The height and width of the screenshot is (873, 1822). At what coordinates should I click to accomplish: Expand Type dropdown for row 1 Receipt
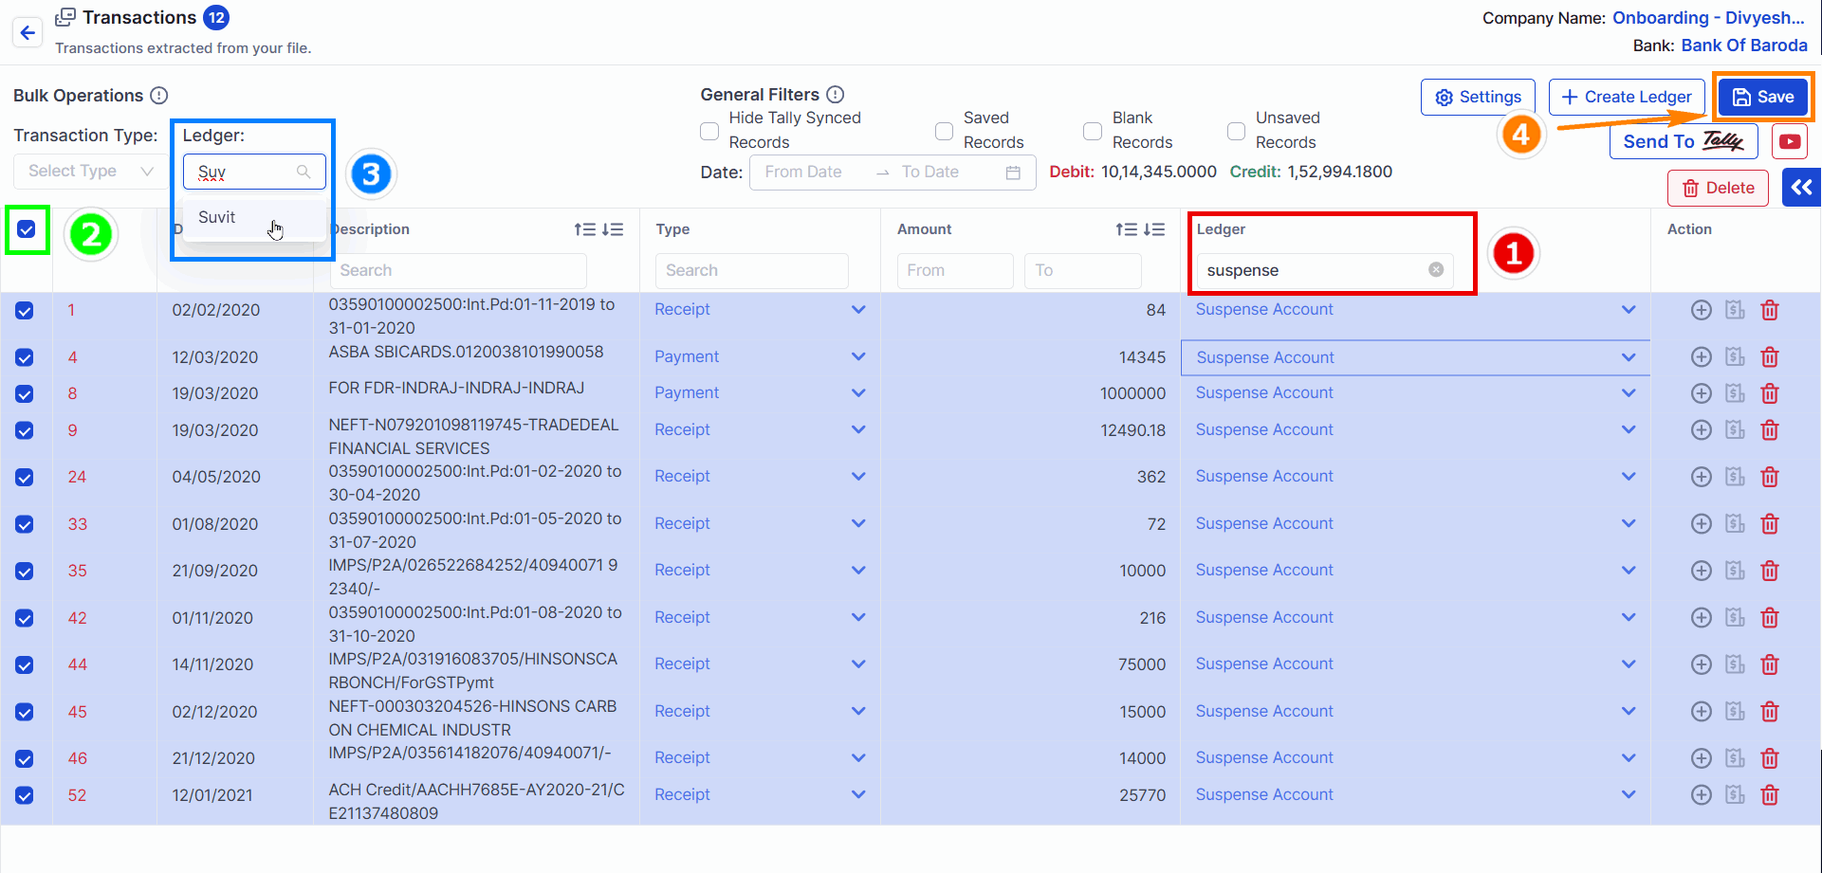(858, 310)
